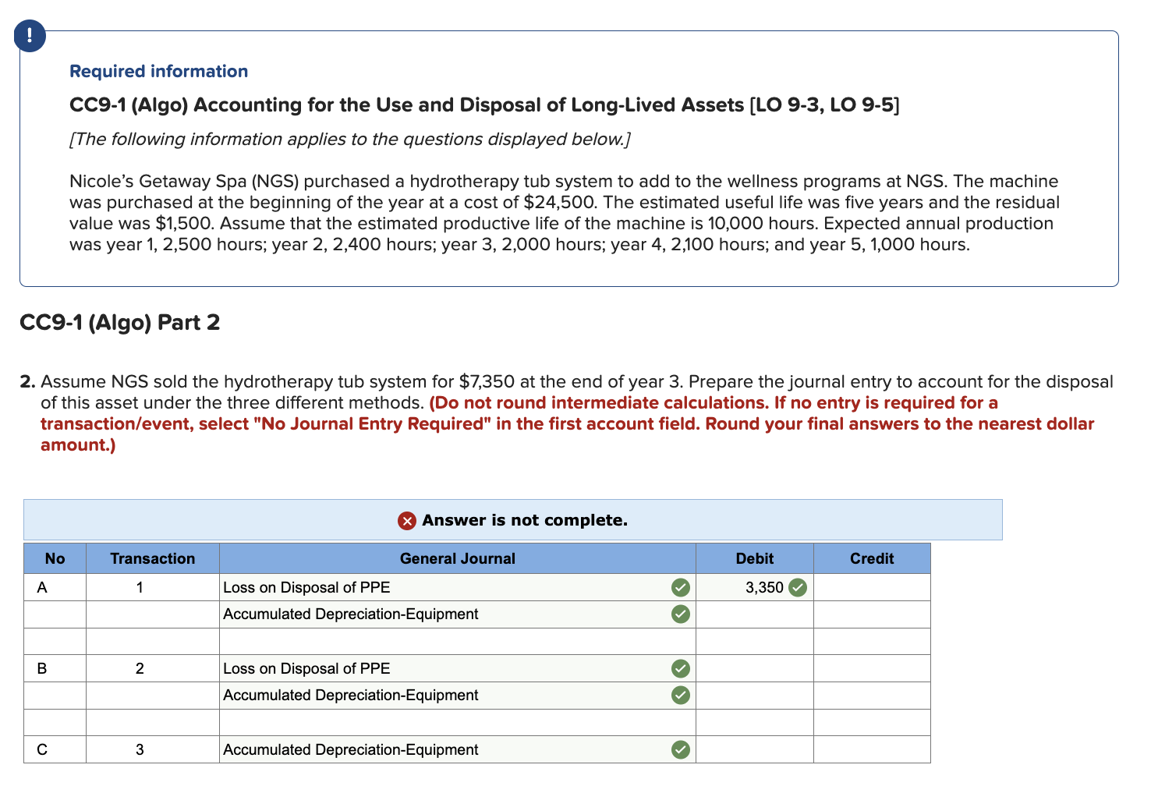Click the Debit cell for Loss on Disposal entry B
Viewport: 1151px width, 786px height.
[754, 668]
